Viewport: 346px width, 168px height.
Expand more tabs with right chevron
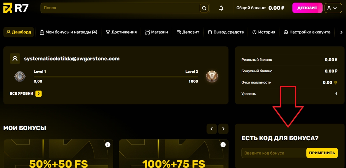click(341, 32)
